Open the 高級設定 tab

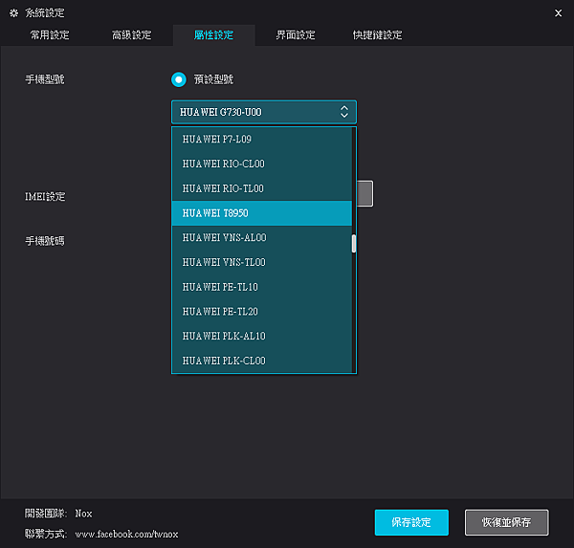pyautogui.click(x=132, y=35)
